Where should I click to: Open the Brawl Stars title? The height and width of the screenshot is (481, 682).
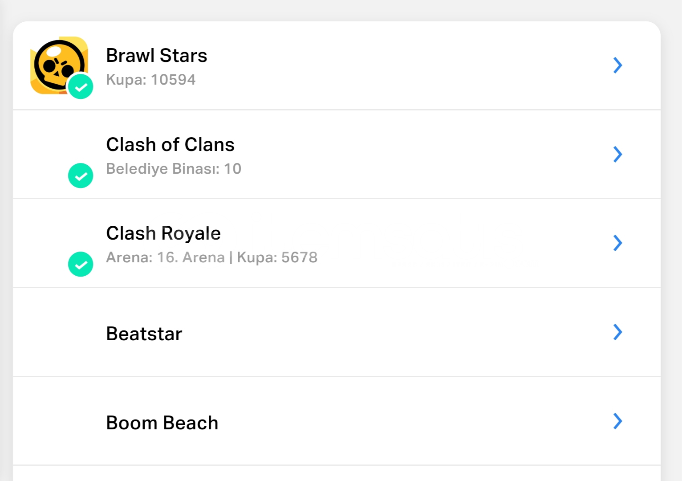click(x=157, y=56)
